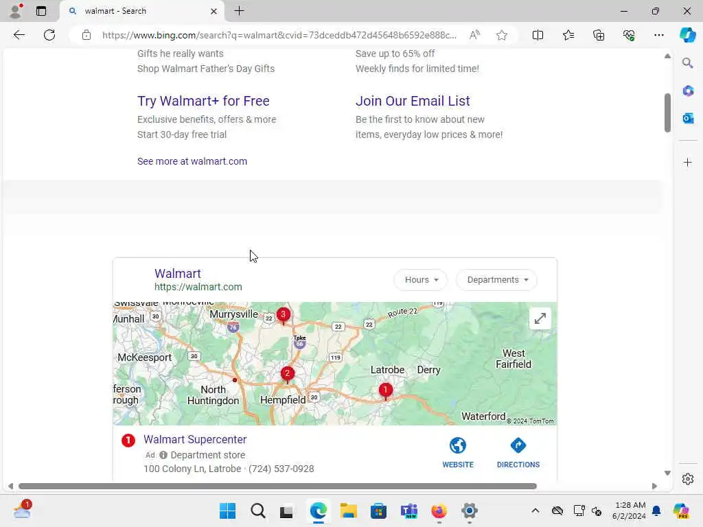The image size is (703, 527).
Task: Open Firefox from the taskbar
Action: tap(439, 511)
